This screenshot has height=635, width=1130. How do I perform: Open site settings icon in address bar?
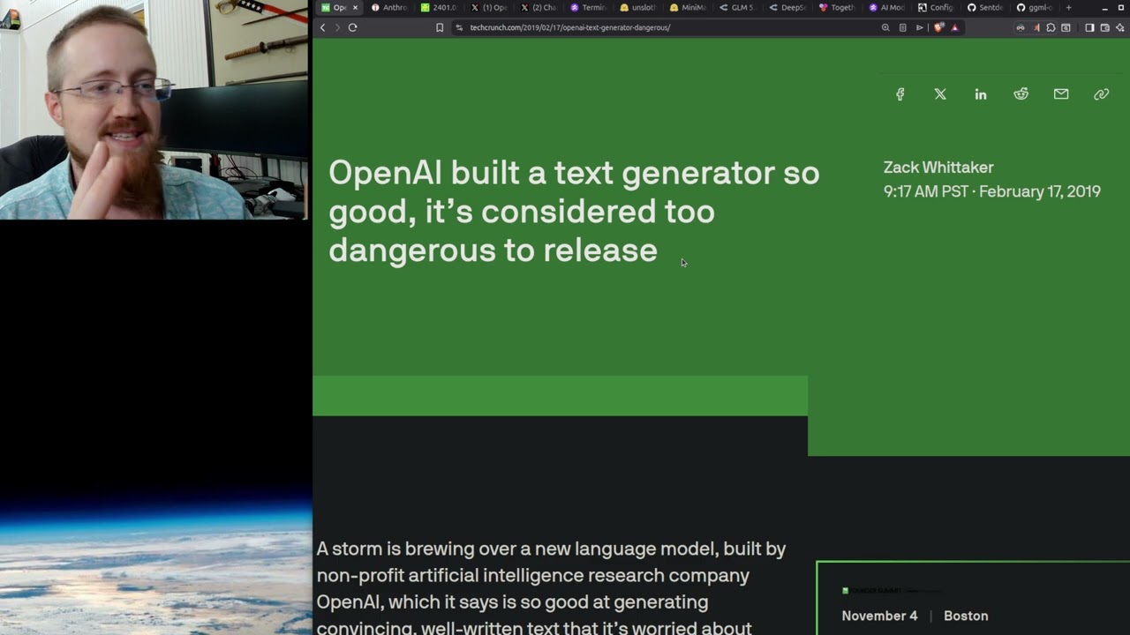click(x=459, y=27)
